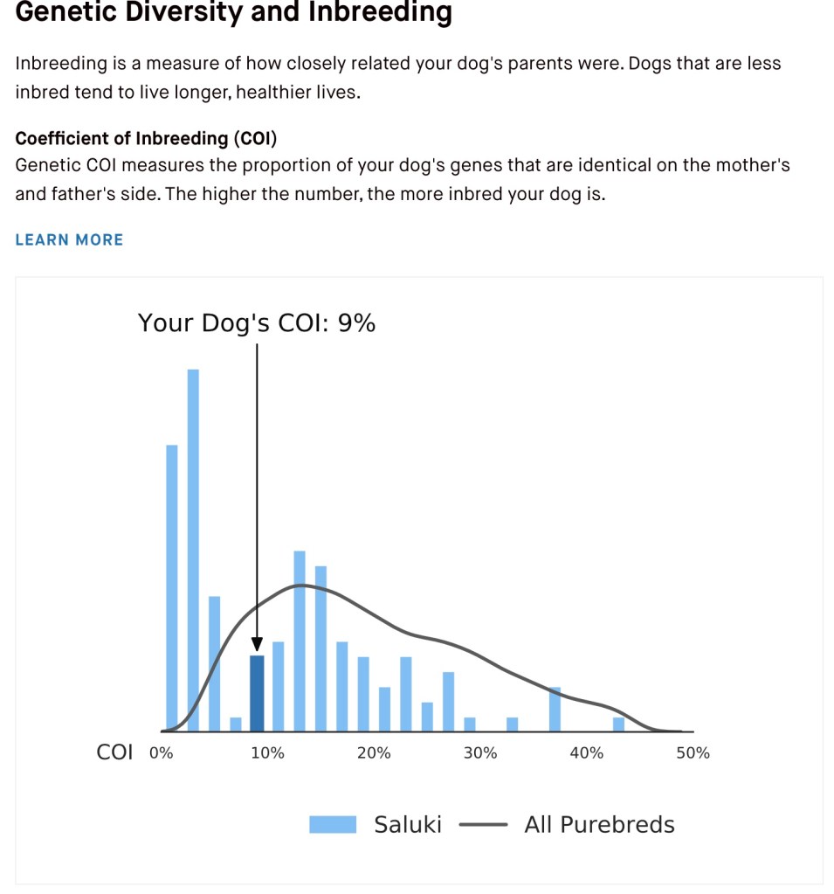The image size is (834, 894).
Task: Click the dark blue bar for your dog's COI
Action: coord(257,693)
